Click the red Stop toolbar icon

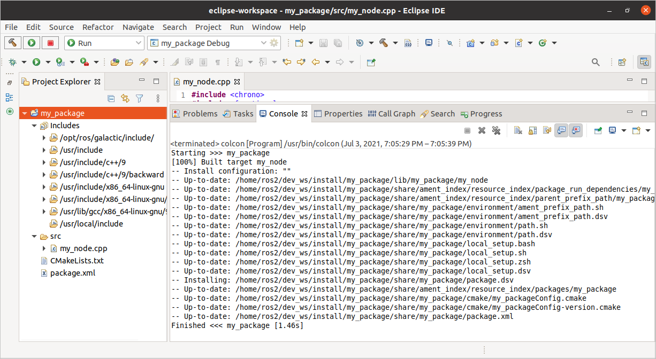point(50,43)
